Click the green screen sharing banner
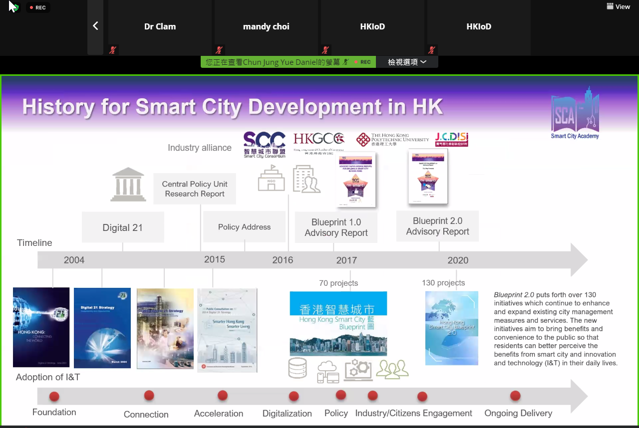The width and height of the screenshot is (639, 428). point(288,62)
